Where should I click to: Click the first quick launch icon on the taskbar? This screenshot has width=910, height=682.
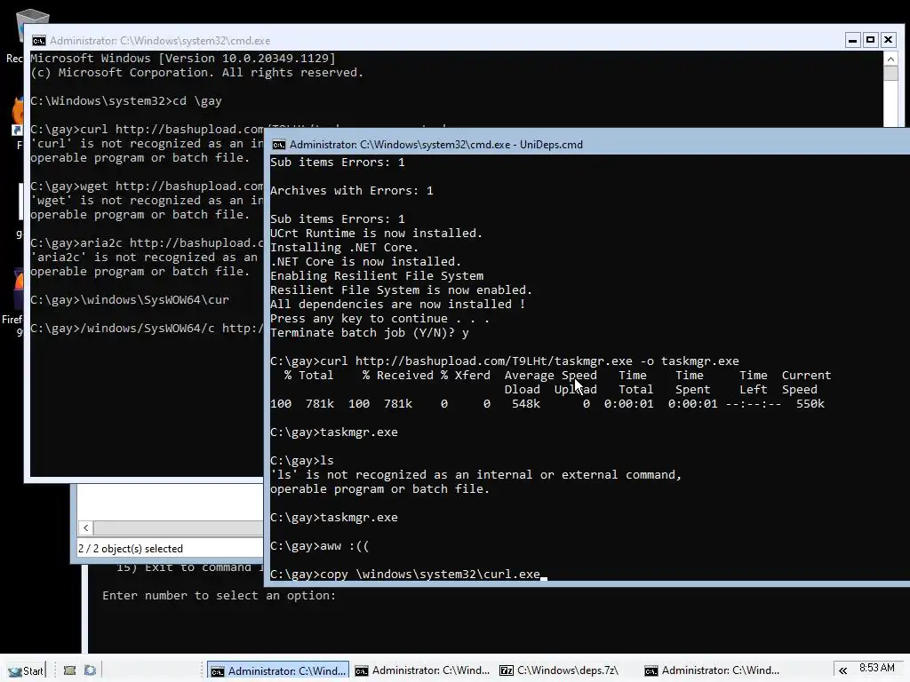pos(69,670)
